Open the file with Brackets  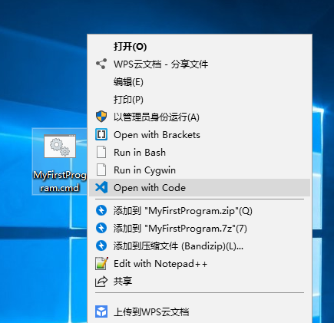[x=200, y=135]
